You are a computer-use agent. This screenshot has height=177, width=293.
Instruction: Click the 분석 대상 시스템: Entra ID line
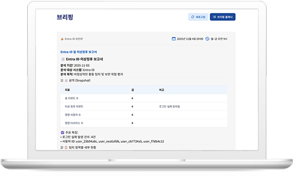(77, 70)
